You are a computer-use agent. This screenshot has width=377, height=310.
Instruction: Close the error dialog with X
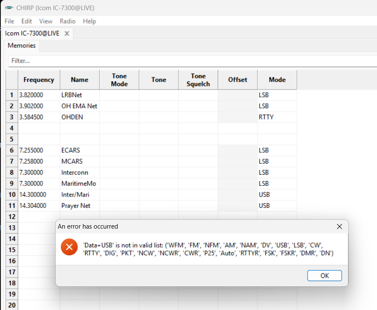pos(339,226)
